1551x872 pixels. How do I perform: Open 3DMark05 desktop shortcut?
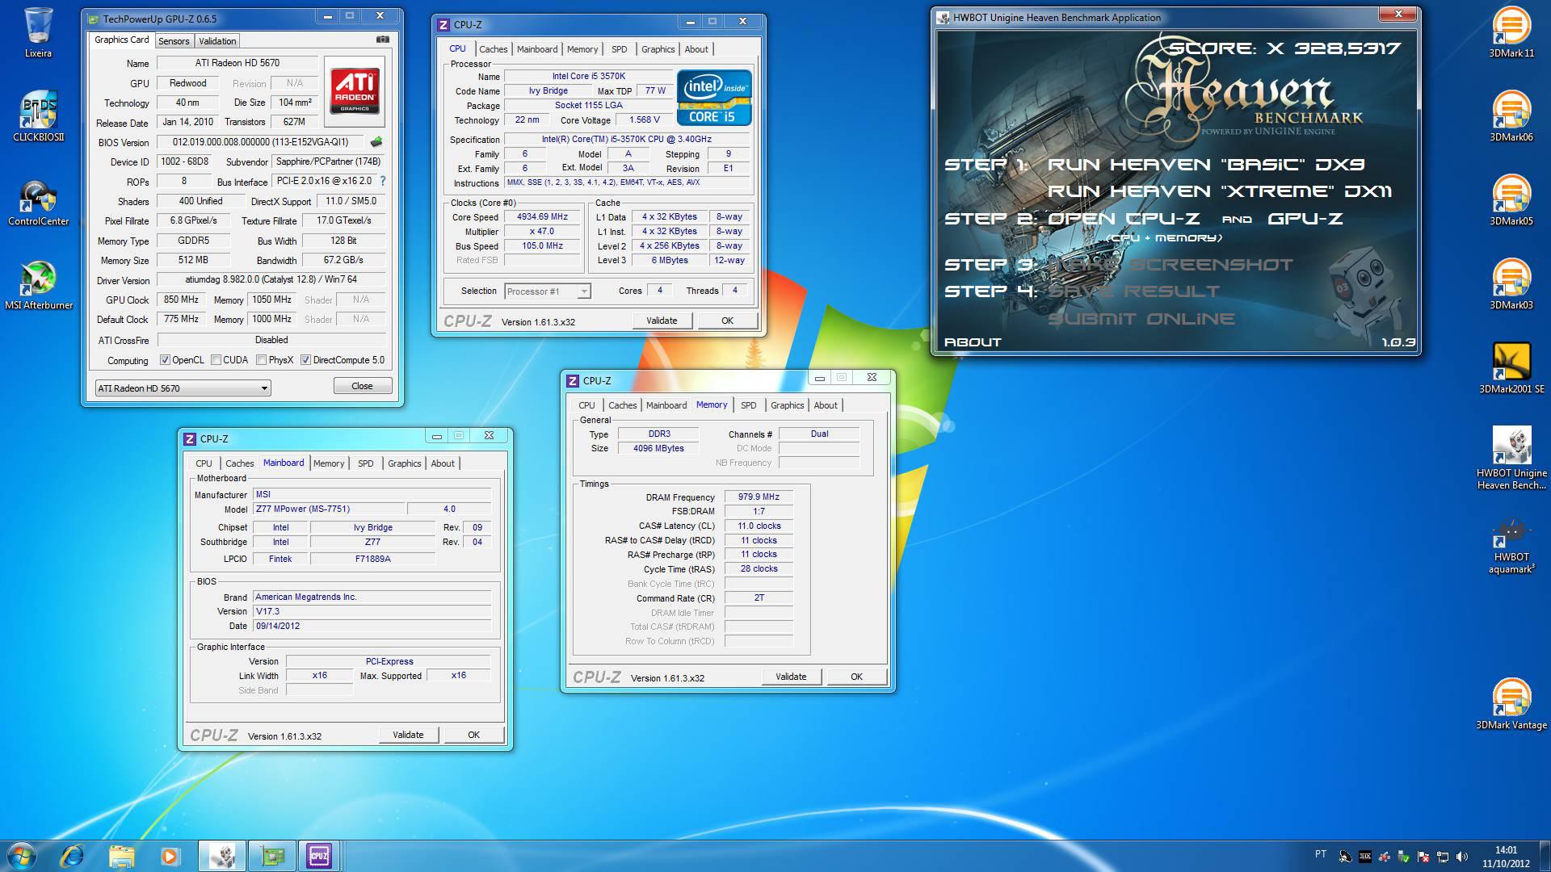click(x=1511, y=200)
